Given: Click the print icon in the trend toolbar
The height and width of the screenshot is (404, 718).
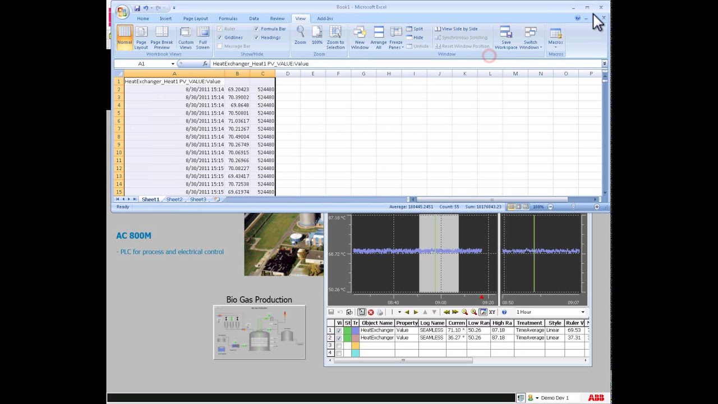Looking at the screenshot, I should point(380,312).
